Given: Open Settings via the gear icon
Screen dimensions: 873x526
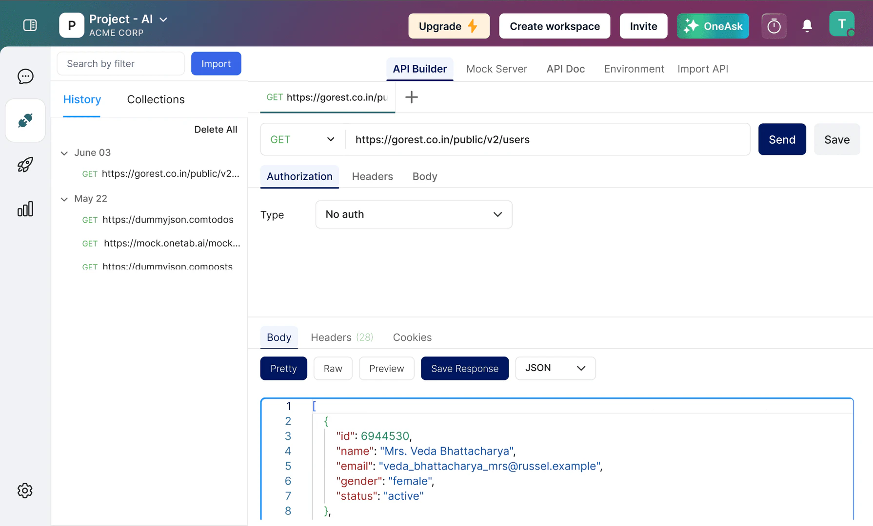Looking at the screenshot, I should (x=25, y=490).
